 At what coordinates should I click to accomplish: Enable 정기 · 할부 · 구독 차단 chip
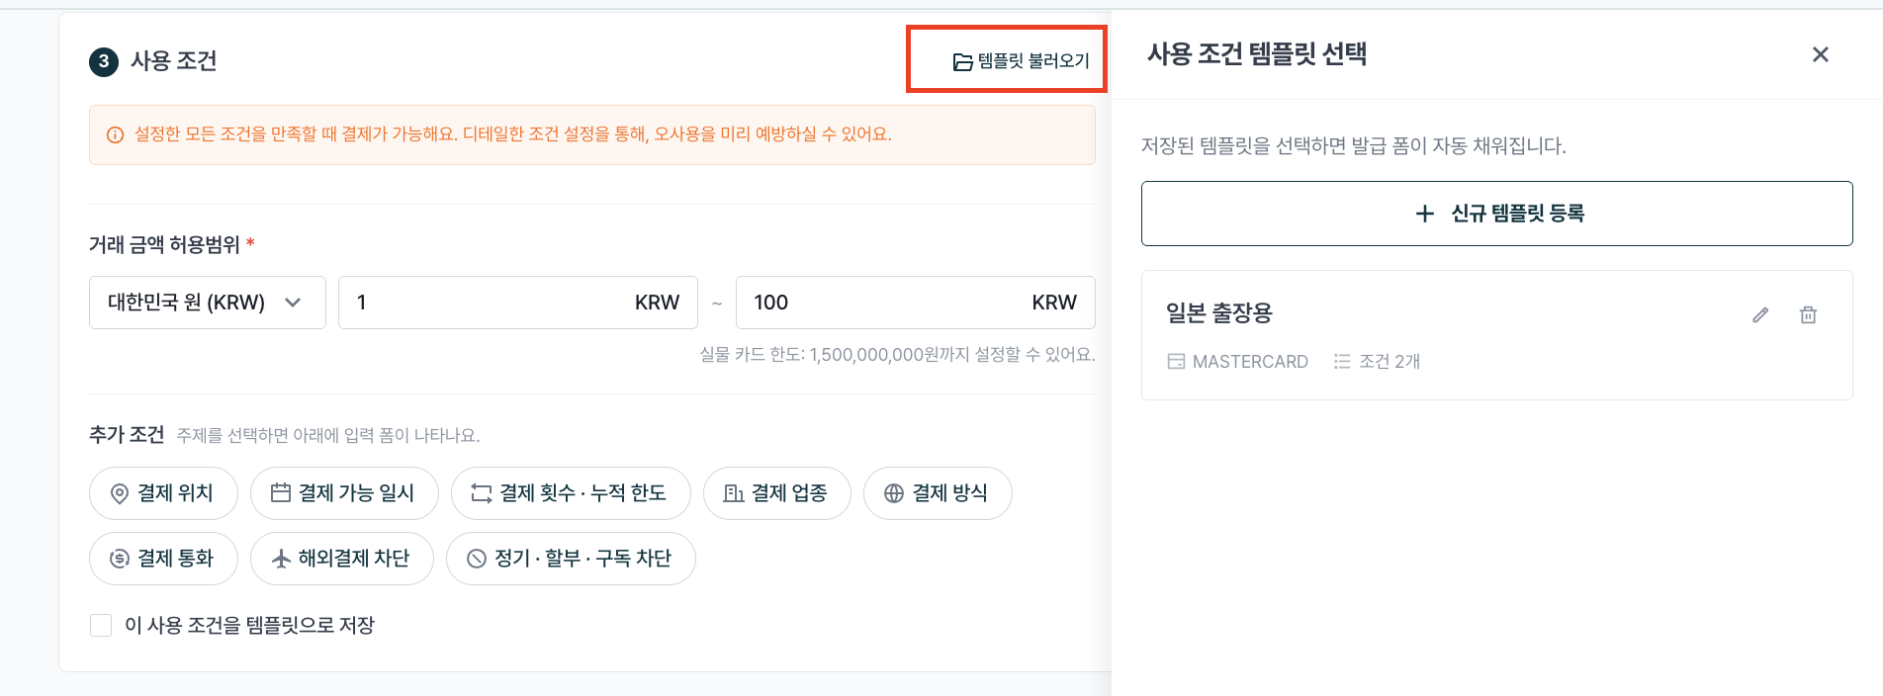[x=571, y=559]
